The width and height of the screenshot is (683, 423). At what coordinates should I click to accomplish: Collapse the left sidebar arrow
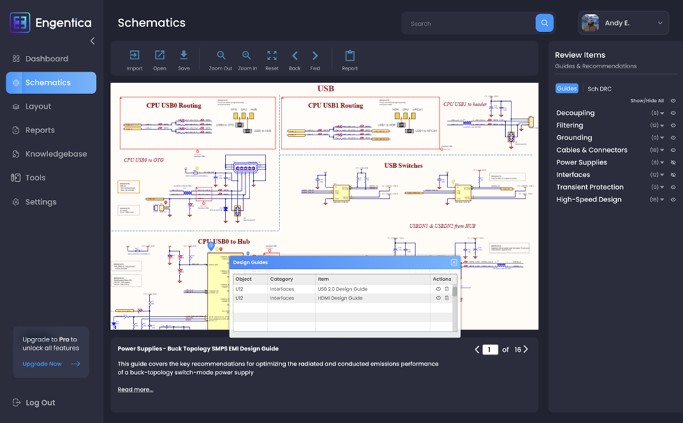[93, 41]
